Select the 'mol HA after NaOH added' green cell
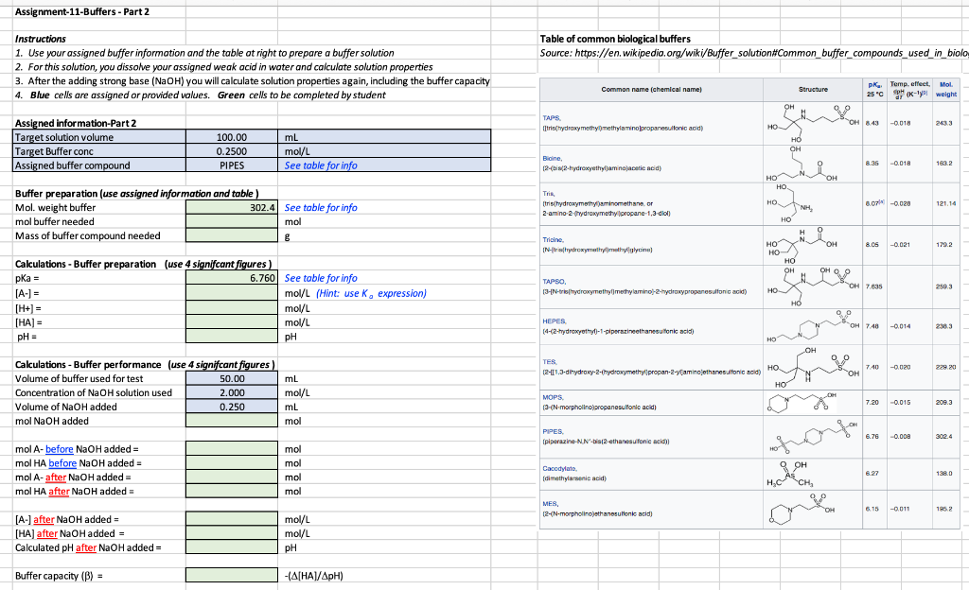The width and height of the screenshot is (969, 590). 232,492
